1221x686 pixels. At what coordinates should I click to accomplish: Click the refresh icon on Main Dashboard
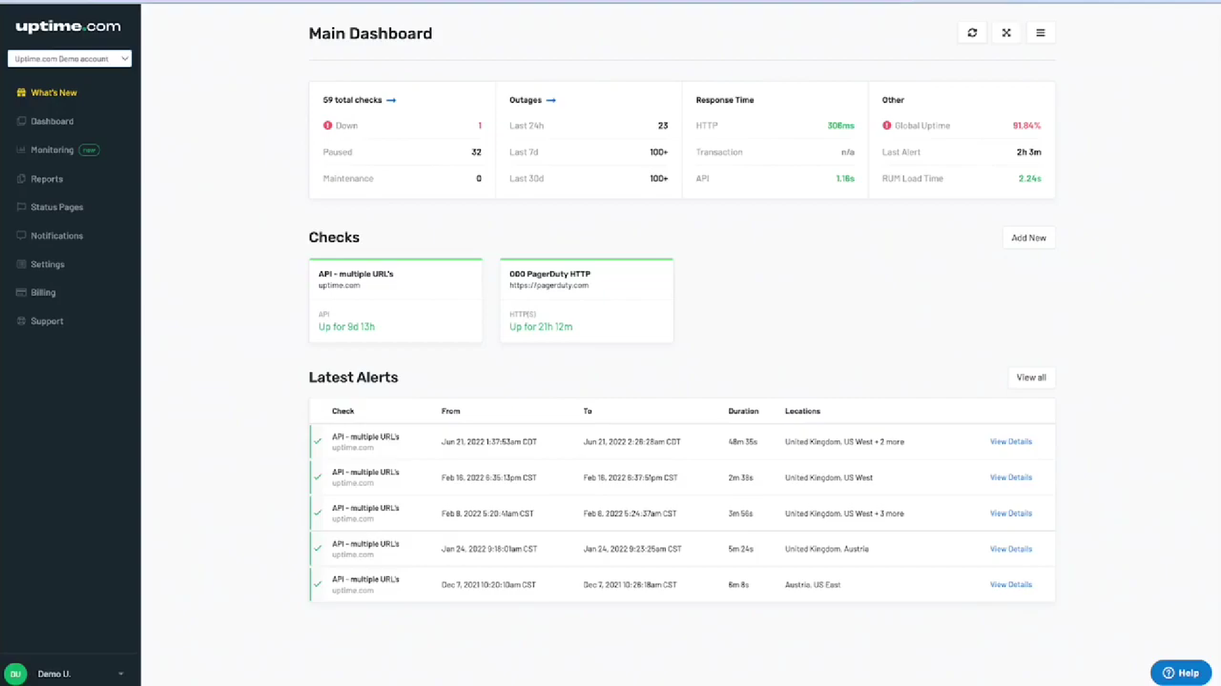pos(972,32)
